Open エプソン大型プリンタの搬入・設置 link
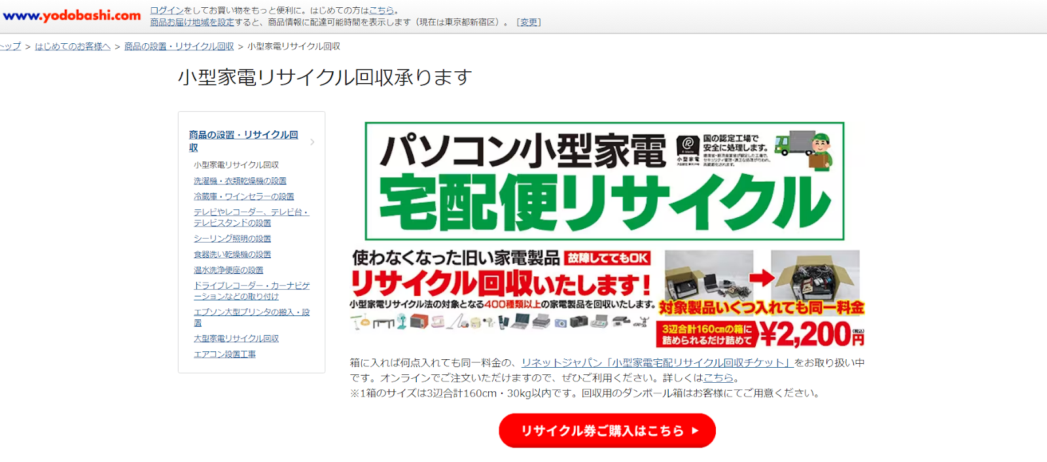This screenshot has height=462, width=1047. coord(252,317)
